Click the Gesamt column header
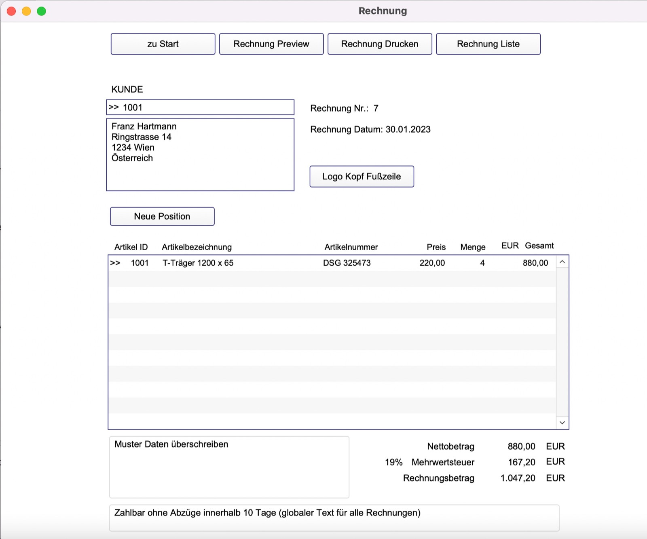Viewport: 647px width, 539px height. click(539, 246)
